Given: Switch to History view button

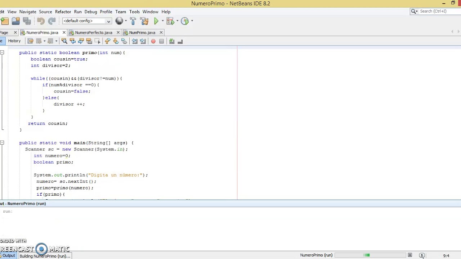Looking at the screenshot, I should (14, 41).
